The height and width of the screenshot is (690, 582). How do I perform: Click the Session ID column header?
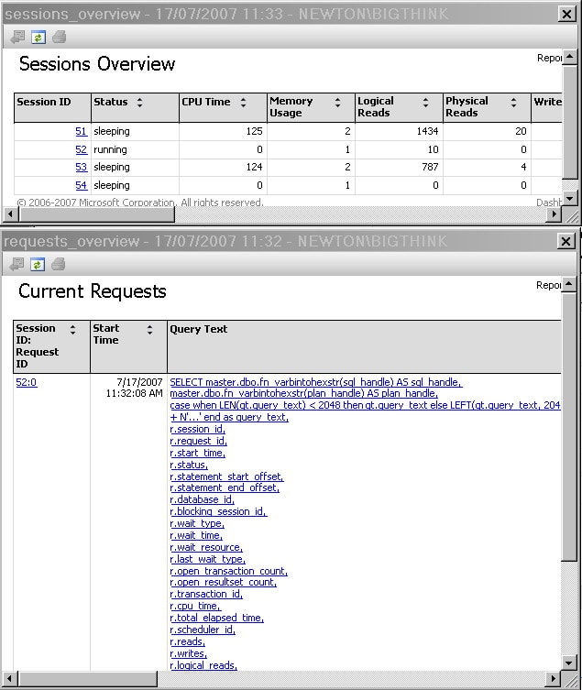[52, 107]
